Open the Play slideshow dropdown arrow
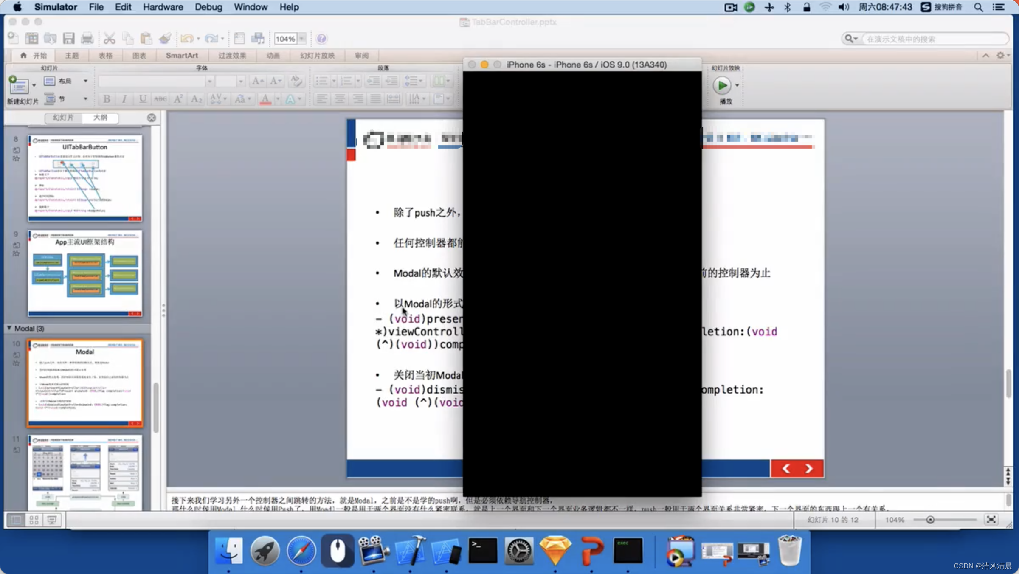 737,85
